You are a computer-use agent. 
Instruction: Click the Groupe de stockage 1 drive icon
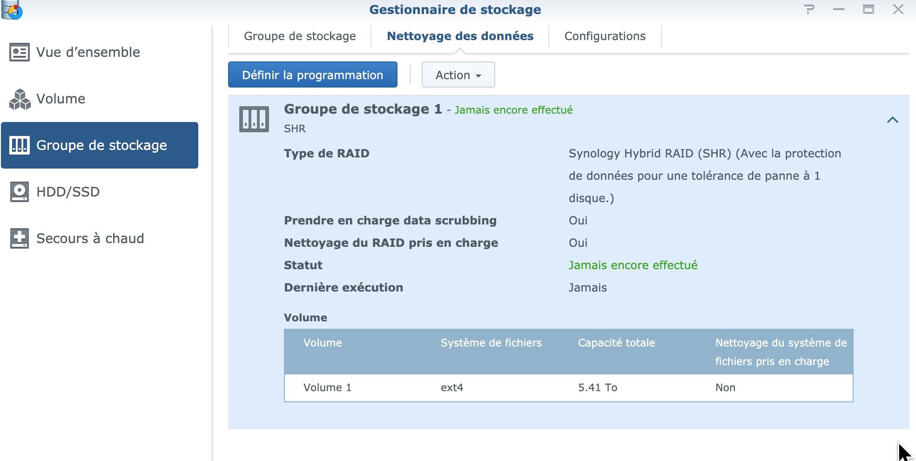(x=254, y=119)
